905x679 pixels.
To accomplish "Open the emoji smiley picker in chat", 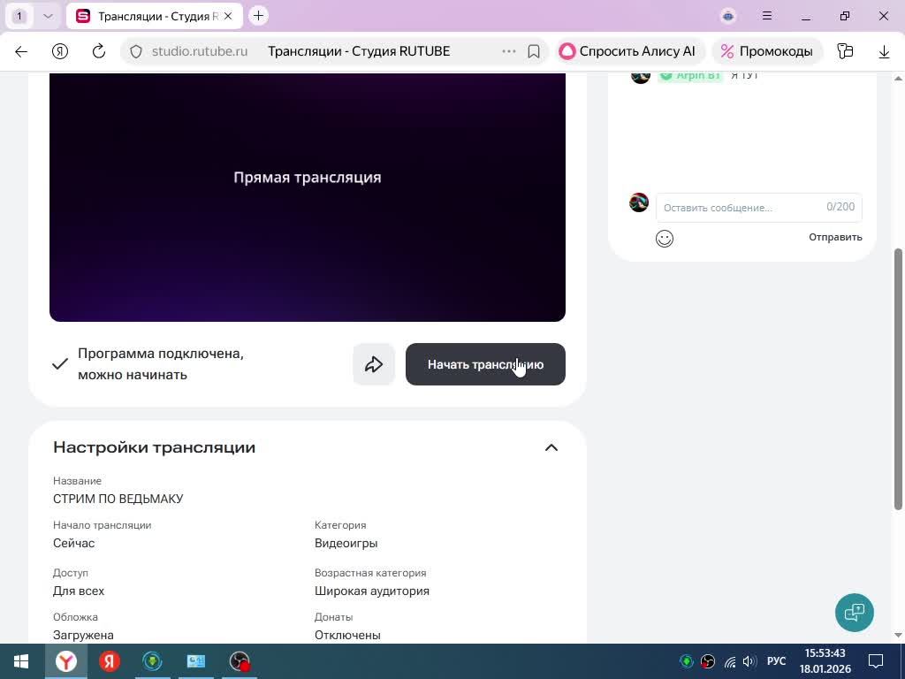I will 665,239.
